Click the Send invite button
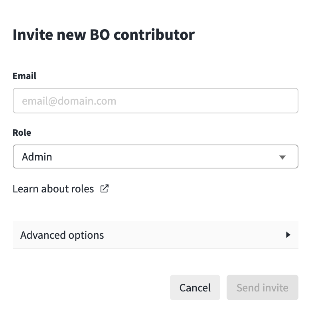The width and height of the screenshot is (312, 313). tap(263, 287)
